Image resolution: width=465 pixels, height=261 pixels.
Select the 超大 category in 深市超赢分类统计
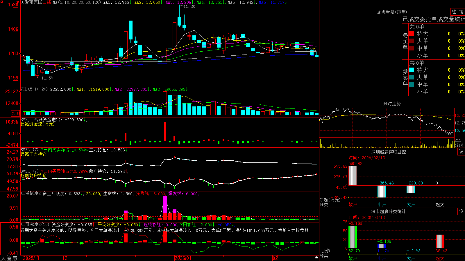coord(440,258)
